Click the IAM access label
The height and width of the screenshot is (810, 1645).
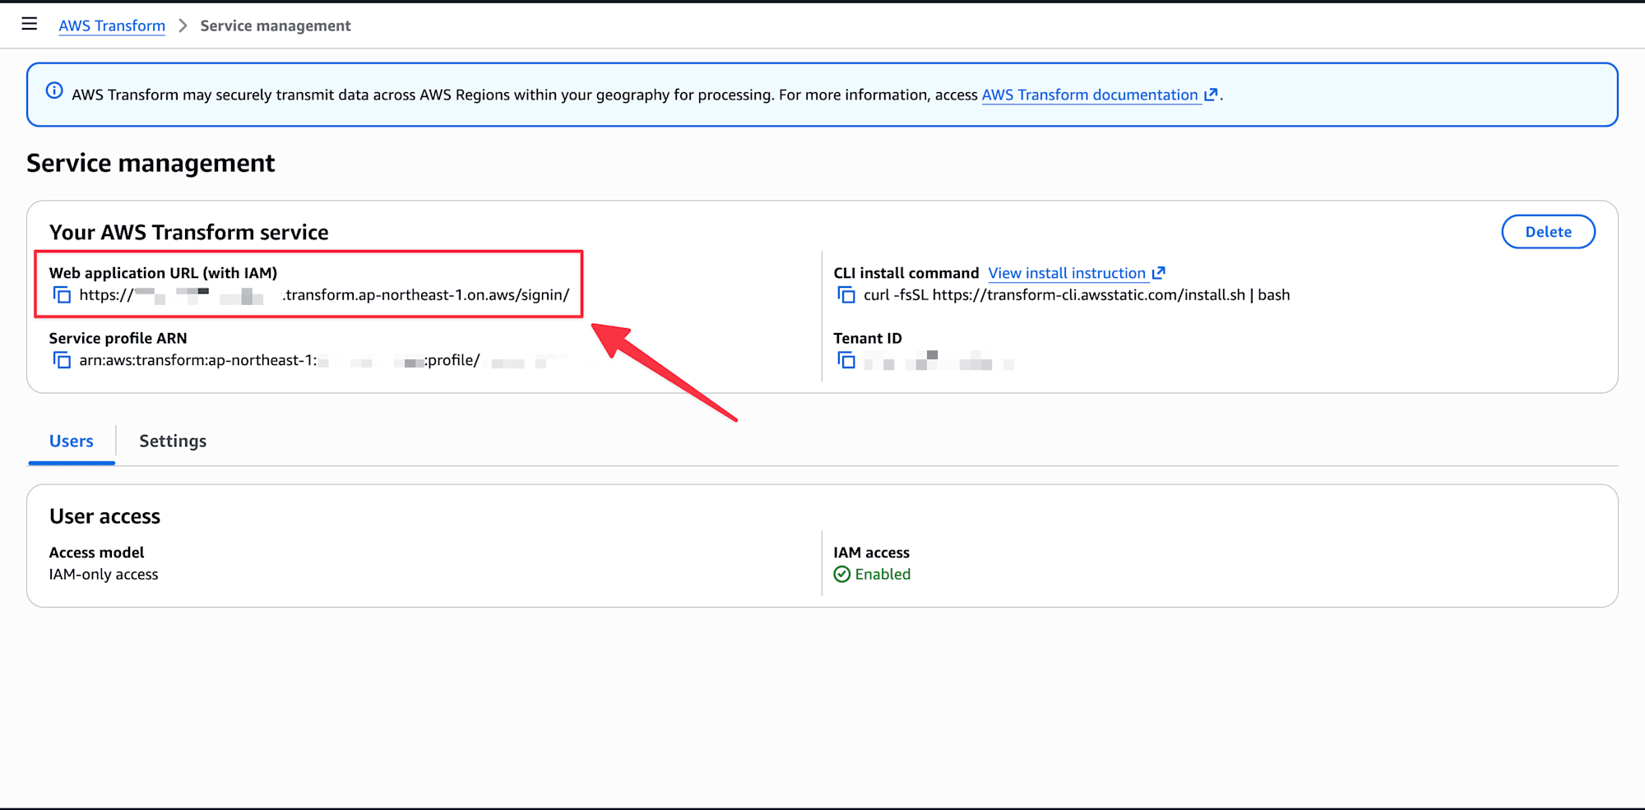(x=871, y=553)
